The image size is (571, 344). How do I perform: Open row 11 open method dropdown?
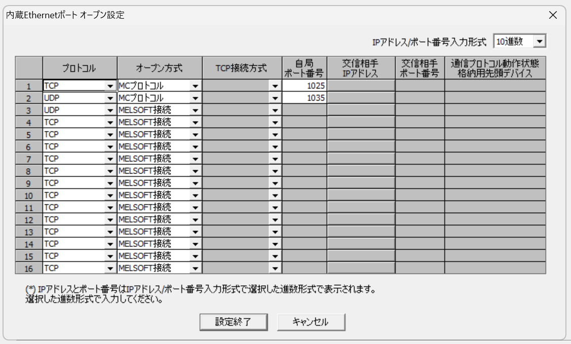click(195, 208)
